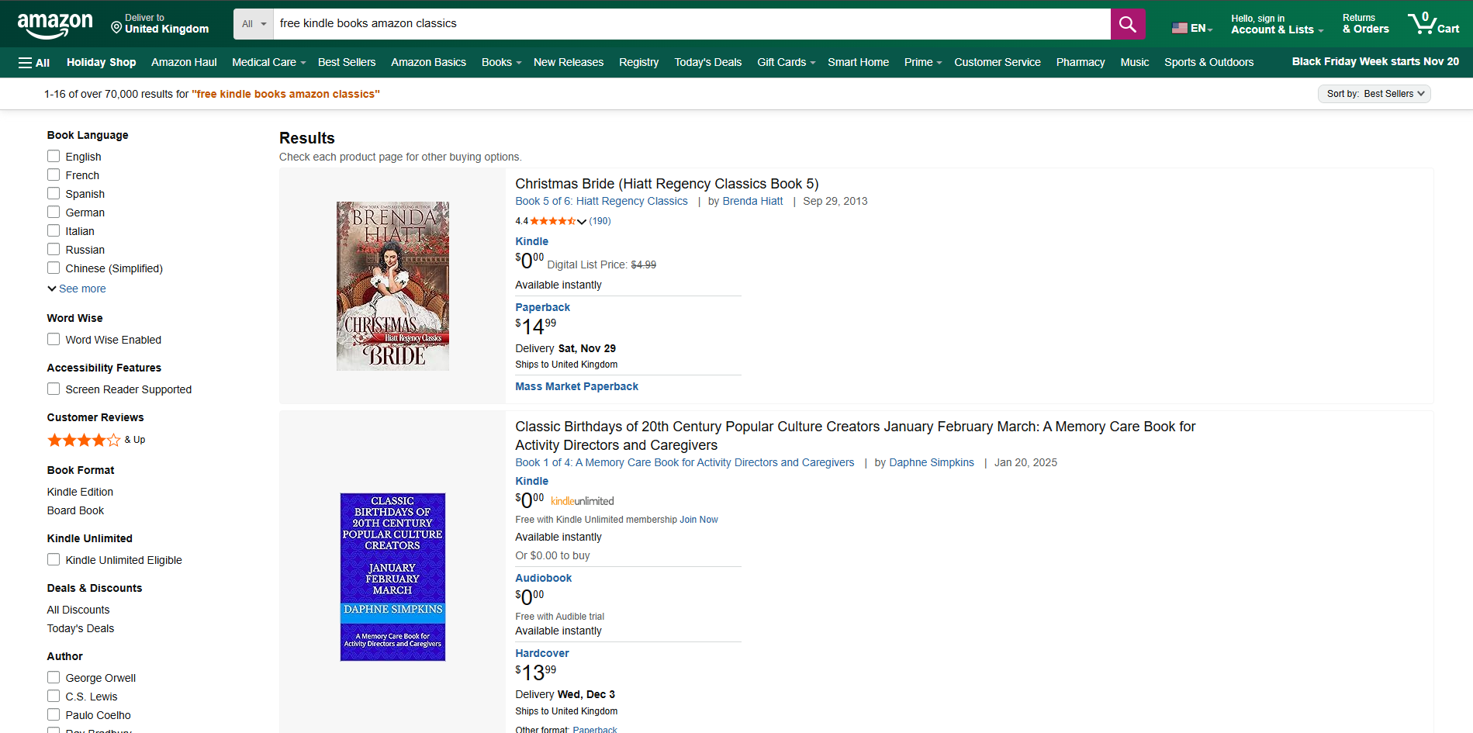
Task: Change the Sort by Best Sellers dropdown
Action: coord(1374,93)
